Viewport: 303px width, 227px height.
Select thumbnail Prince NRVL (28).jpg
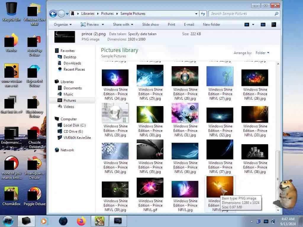click(255, 78)
